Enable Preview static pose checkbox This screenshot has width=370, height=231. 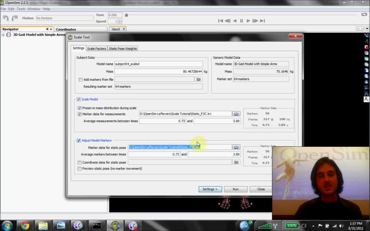pyautogui.click(x=79, y=168)
